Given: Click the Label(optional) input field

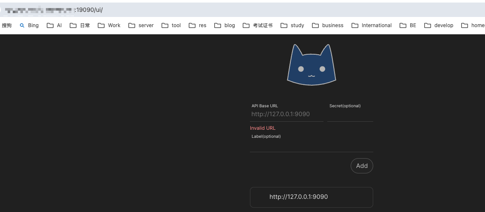Looking at the screenshot, I should [311, 145].
